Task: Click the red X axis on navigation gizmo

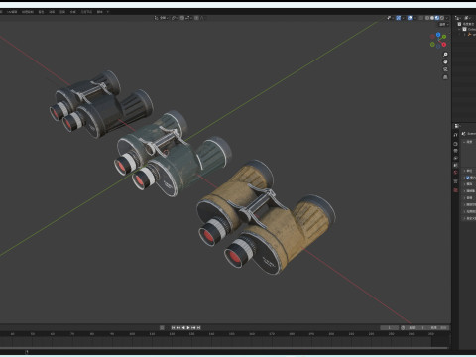Action: click(444, 44)
